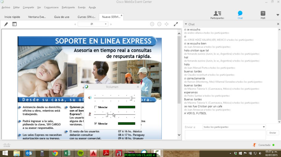Open the Evento menu

coord(82,7)
